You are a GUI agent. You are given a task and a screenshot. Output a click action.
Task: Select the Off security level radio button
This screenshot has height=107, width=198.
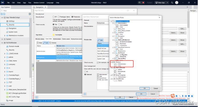[53, 17]
